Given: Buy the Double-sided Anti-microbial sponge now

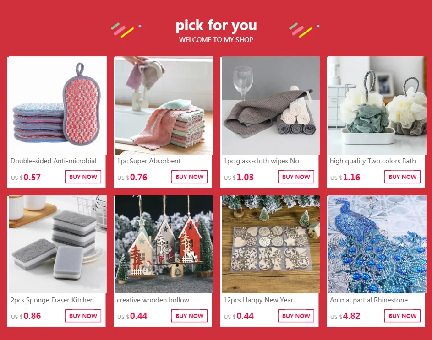Looking at the screenshot, I should click(83, 177).
